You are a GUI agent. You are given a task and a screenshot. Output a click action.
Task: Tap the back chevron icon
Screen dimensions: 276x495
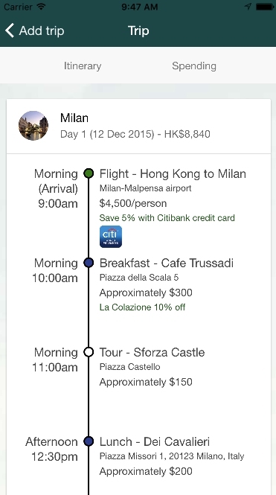click(10, 31)
